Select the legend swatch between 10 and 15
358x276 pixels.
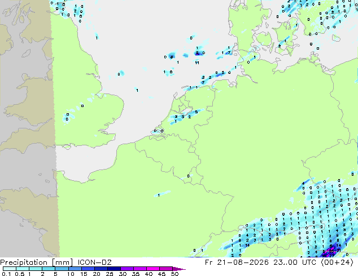75,269
